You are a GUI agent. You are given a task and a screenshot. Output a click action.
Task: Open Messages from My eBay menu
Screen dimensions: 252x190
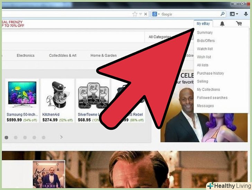(x=205, y=106)
